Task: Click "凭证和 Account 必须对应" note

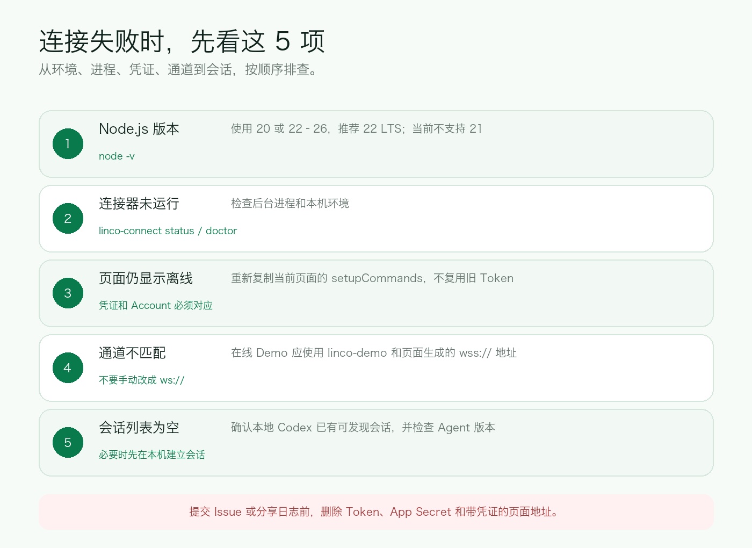Action: click(x=156, y=306)
